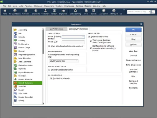157x118 pixels.
Task: Toggle Don't print items with zero amounts
Action: click(91, 48)
